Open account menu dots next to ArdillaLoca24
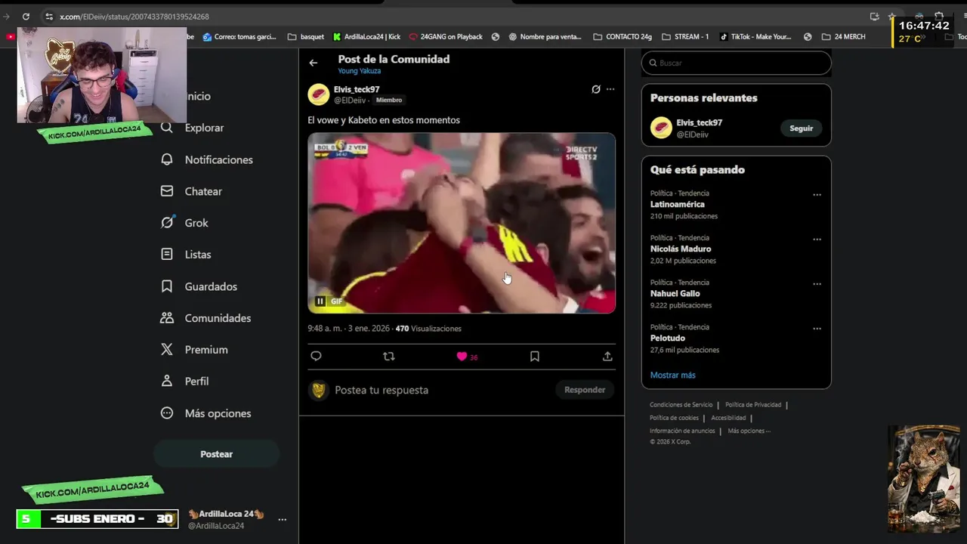This screenshot has width=967, height=544. 282,520
